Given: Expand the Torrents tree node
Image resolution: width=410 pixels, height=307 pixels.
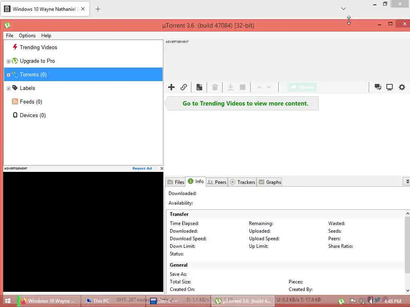Looking at the screenshot, I should (x=8, y=75).
